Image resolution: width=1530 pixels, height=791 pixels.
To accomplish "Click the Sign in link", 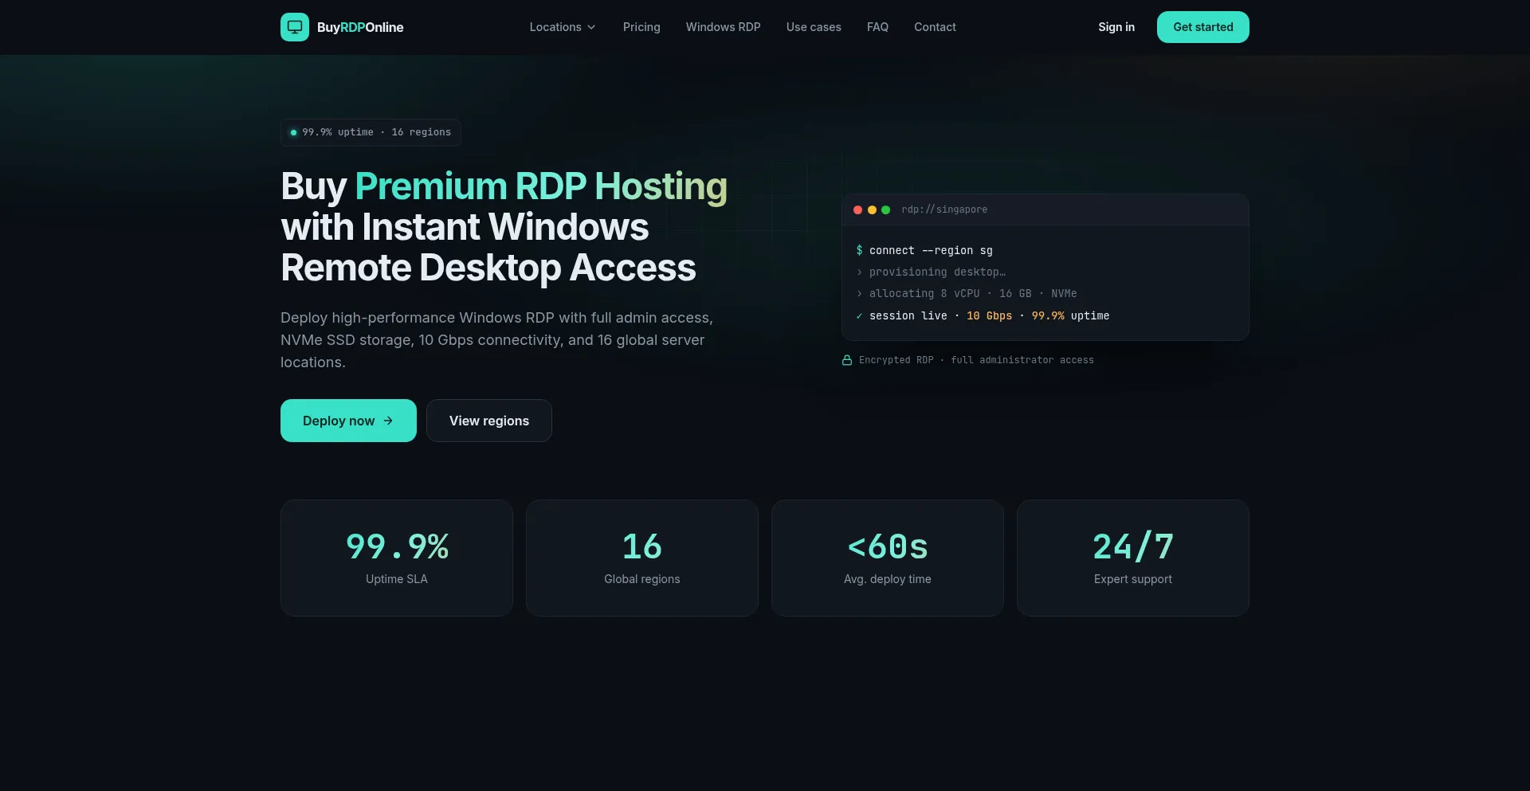I will click(x=1116, y=27).
